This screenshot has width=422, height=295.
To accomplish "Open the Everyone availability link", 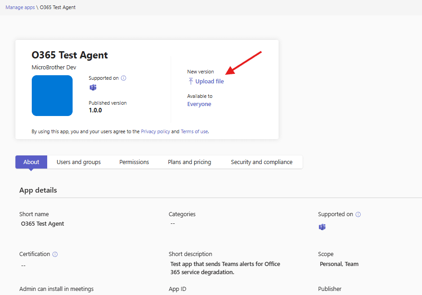I will (199, 104).
